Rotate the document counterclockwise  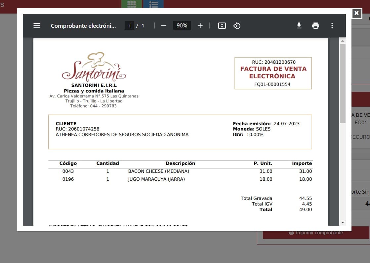coord(237,26)
